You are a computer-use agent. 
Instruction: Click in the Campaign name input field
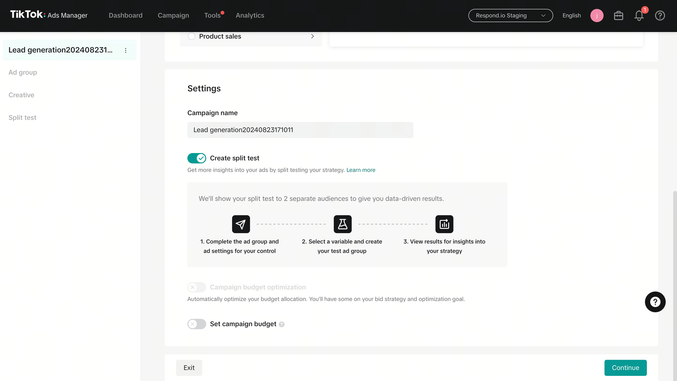coord(300,130)
